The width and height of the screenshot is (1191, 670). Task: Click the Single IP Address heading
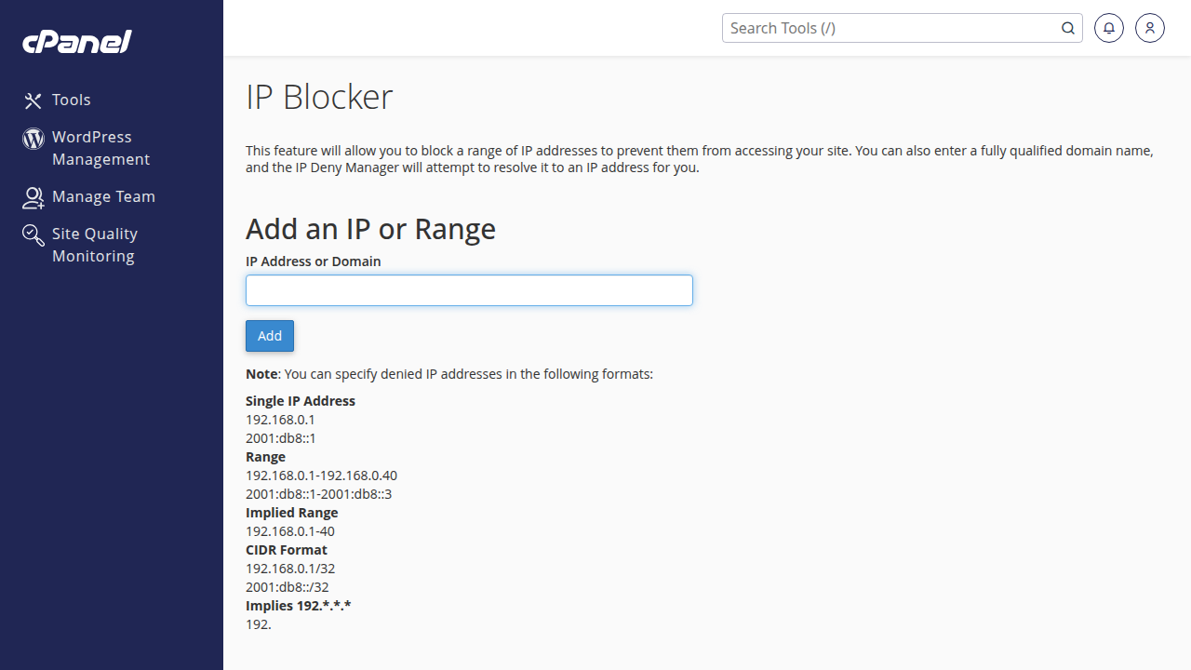tap(301, 401)
